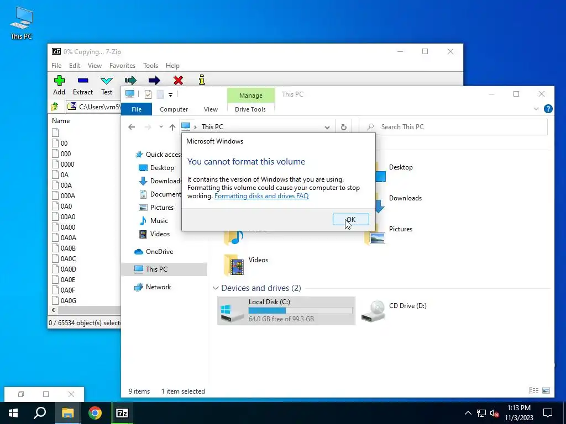Click the Refresh button in address bar
566x424 pixels.
click(344, 127)
